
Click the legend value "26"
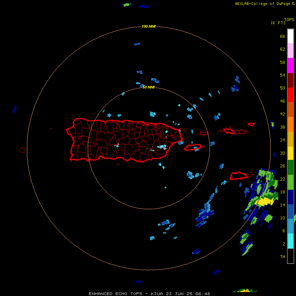point(283,166)
